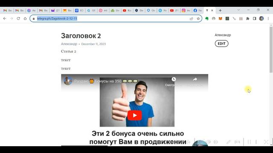The height and width of the screenshot is (153, 273).
Task: Open the Extensions puzzle piece menu
Action: pos(247,19)
